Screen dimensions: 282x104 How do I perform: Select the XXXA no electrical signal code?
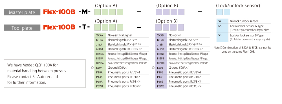tap(100, 35)
